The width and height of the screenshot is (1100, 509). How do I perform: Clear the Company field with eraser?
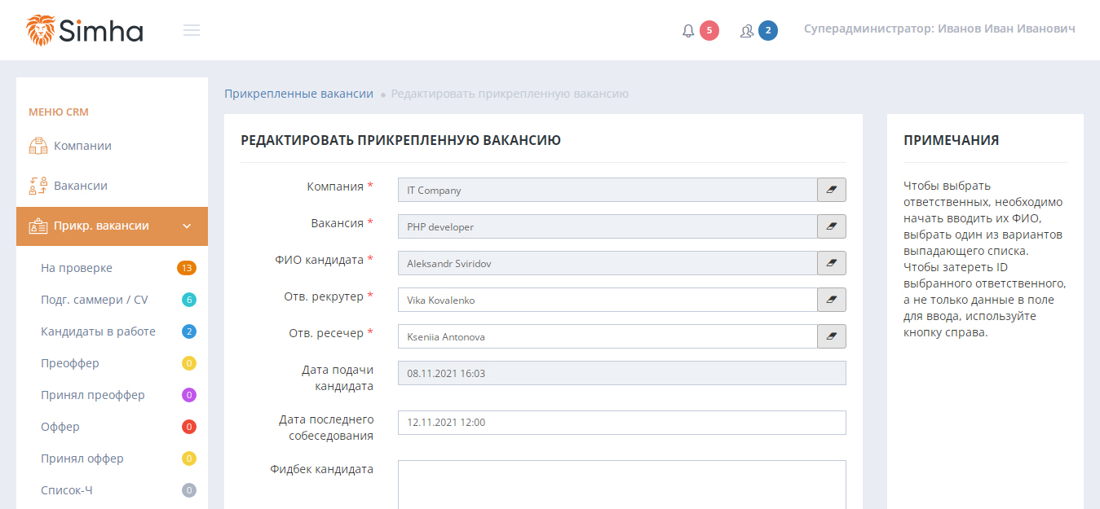tap(832, 190)
